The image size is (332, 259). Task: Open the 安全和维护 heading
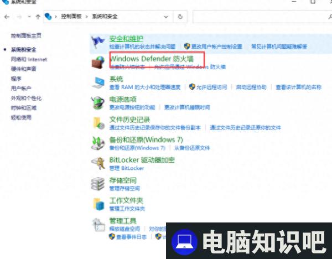click(126, 39)
